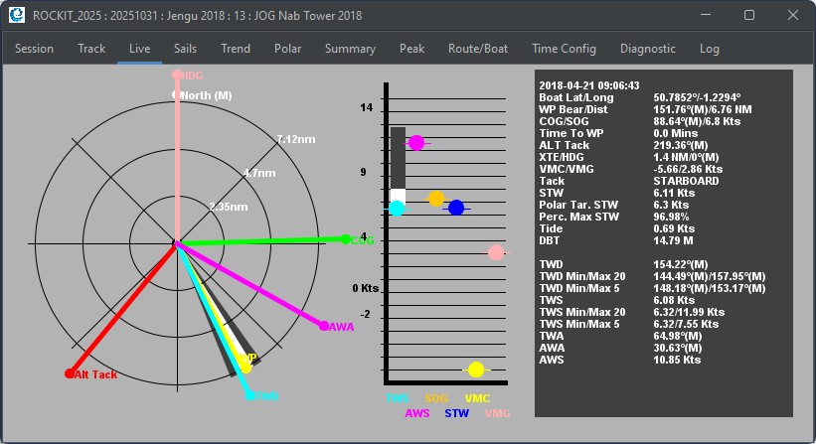Open the Sails tab
The height and width of the screenshot is (444, 816).
point(185,49)
